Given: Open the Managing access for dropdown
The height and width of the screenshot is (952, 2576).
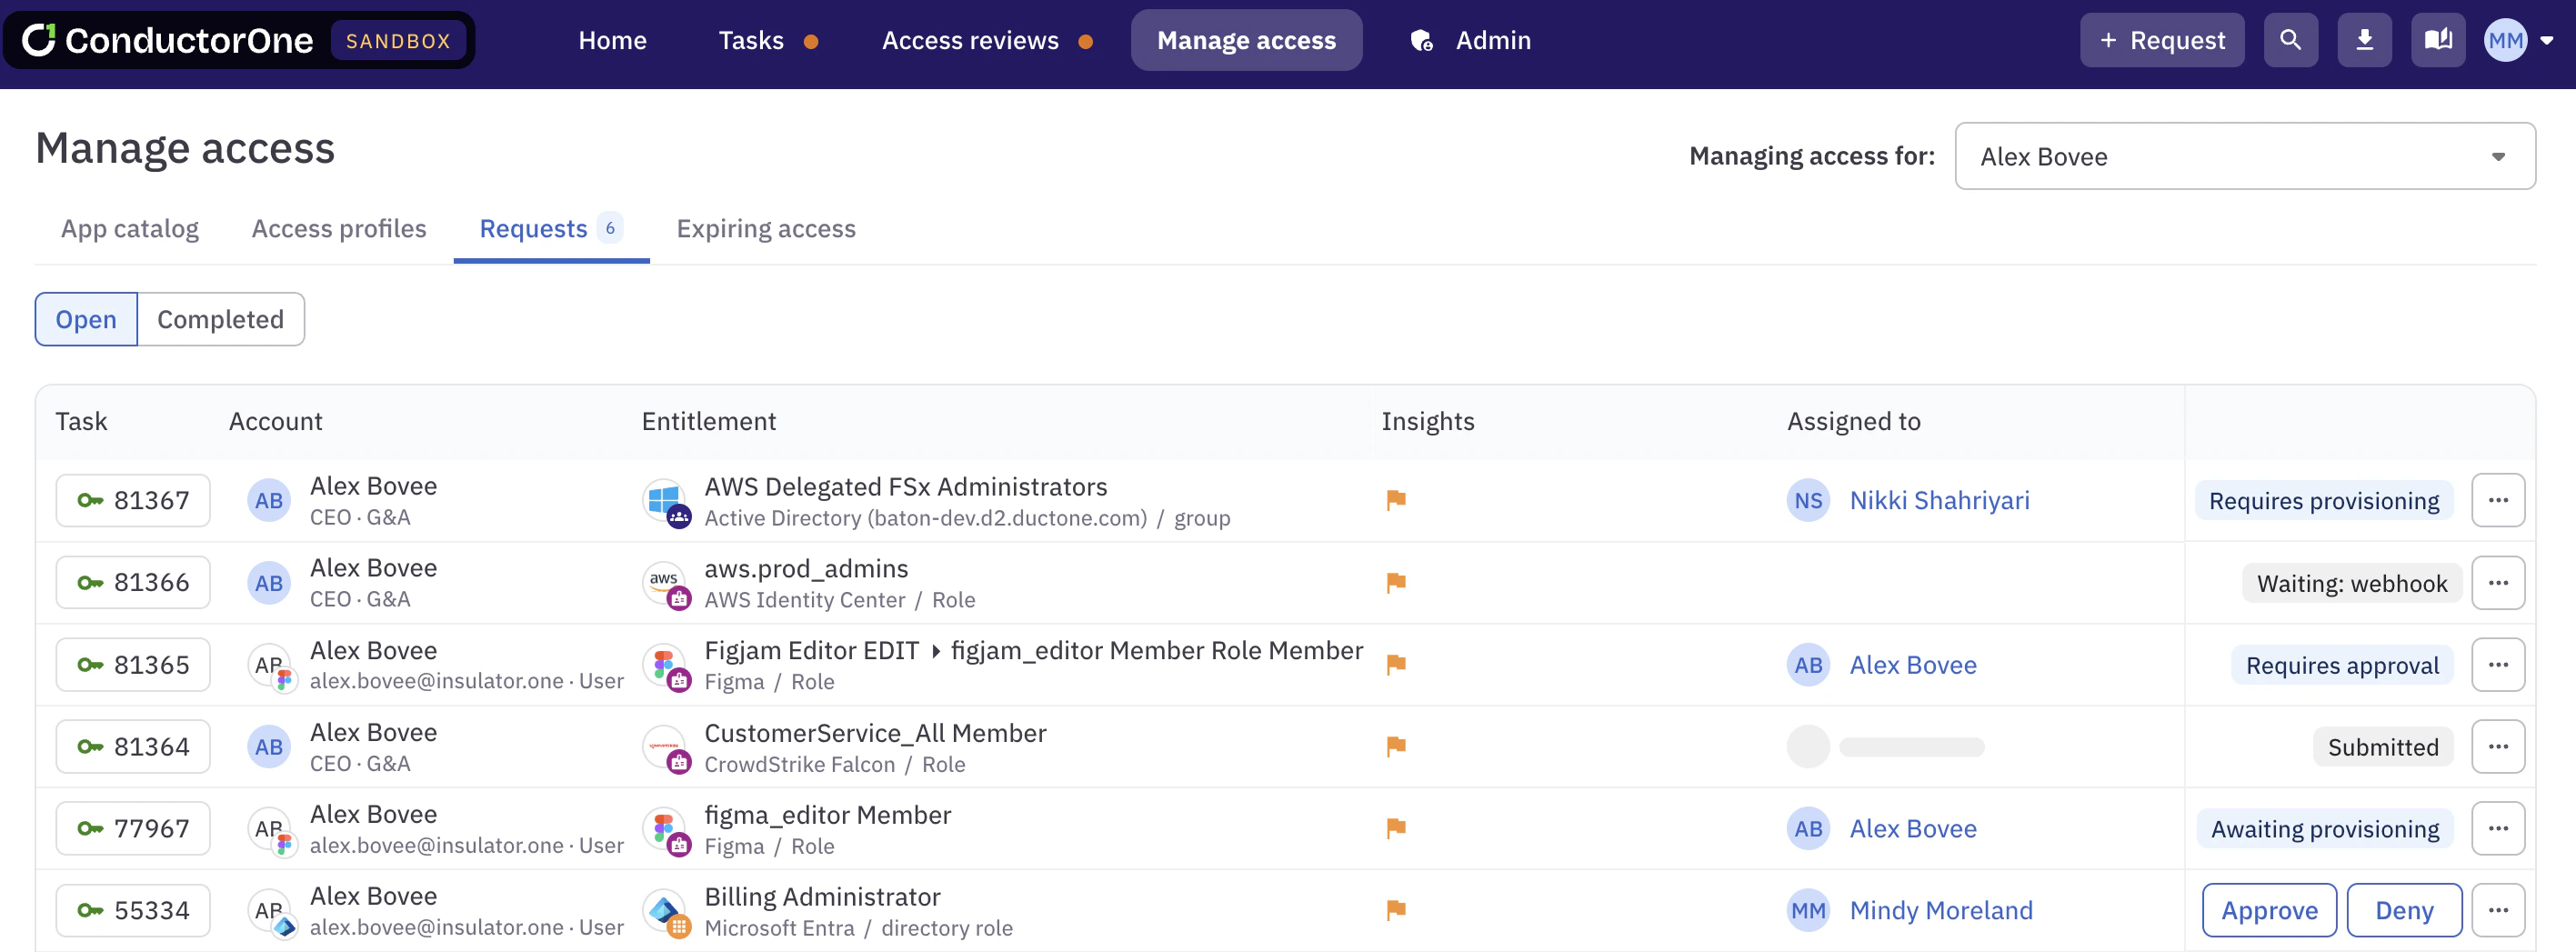Looking at the screenshot, I should point(2244,156).
